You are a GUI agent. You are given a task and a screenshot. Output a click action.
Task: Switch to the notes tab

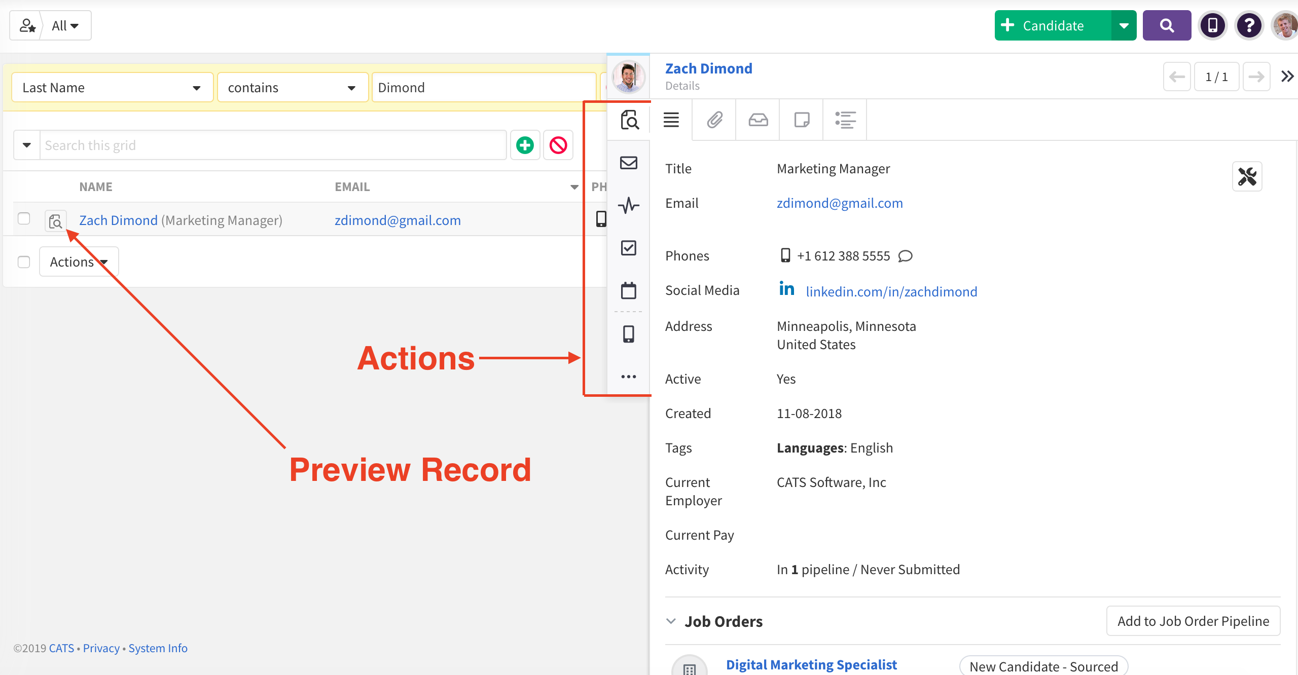802,120
